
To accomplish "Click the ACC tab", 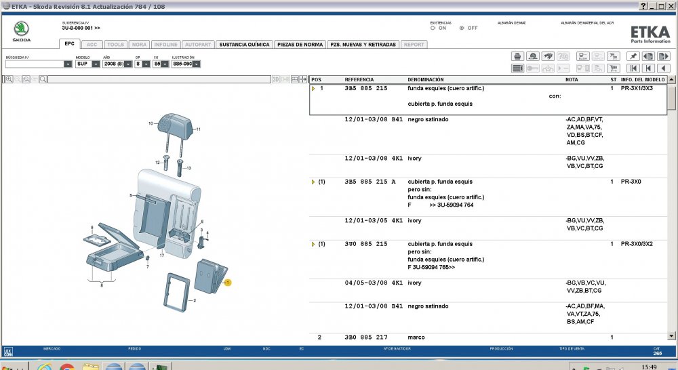I will pos(92,45).
